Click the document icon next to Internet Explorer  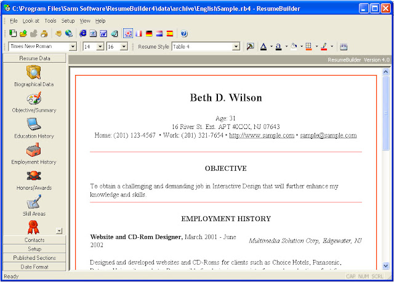click(x=93, y=33)
